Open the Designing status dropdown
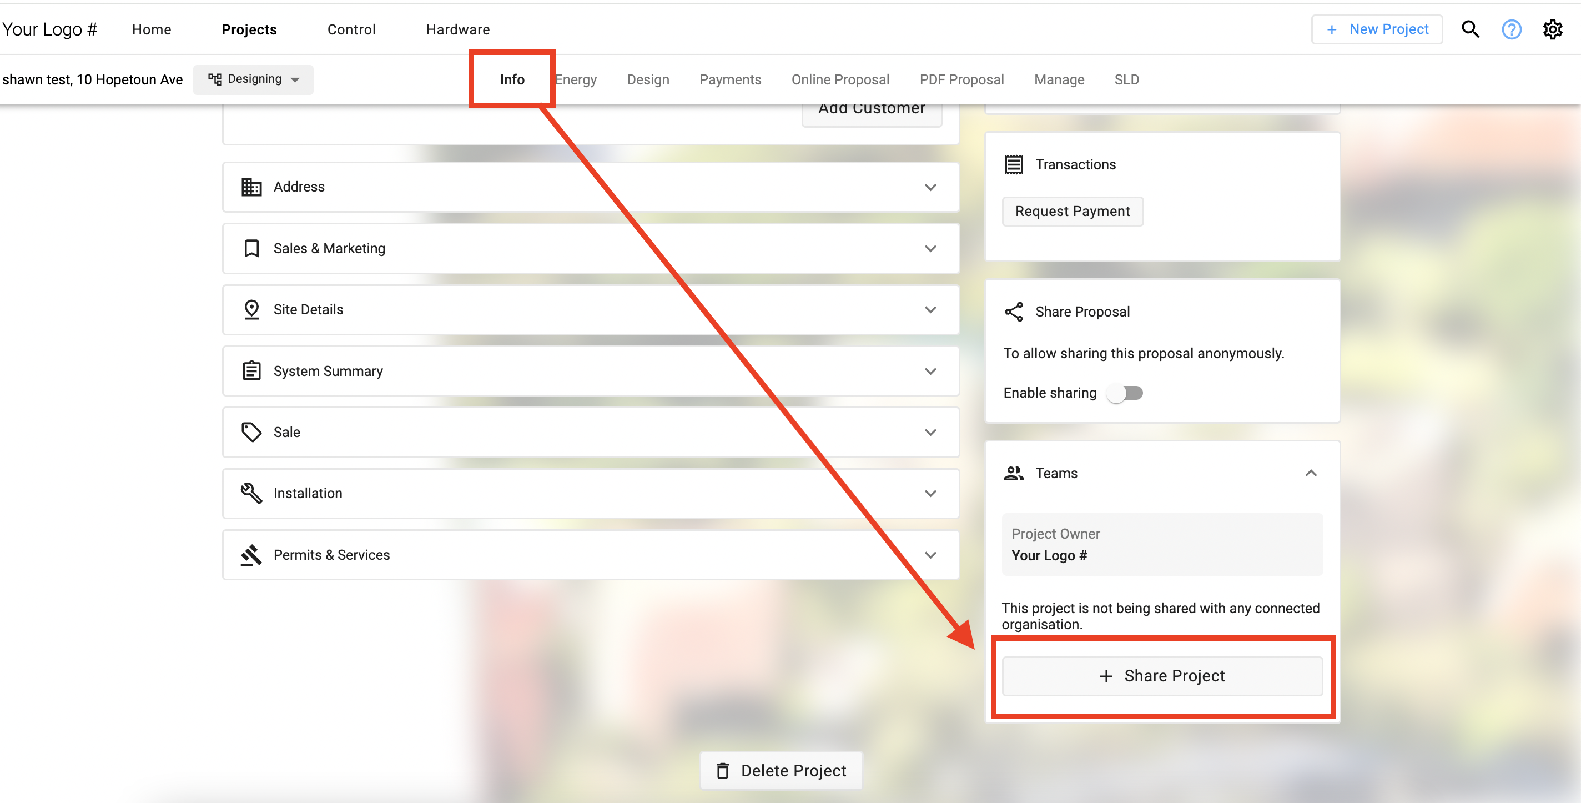The image size is (1581, 803). (x=253, y=79)
